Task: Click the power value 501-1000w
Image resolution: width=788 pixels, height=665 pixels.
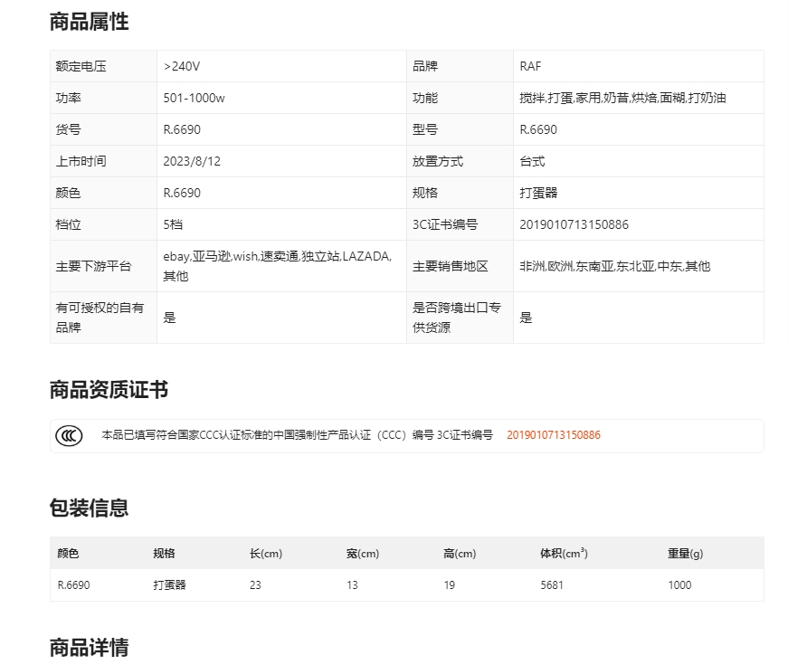Action: [x=194, y=98]
